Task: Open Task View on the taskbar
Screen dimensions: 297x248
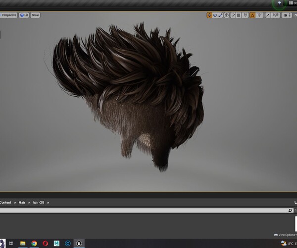Action: [11, 243]
